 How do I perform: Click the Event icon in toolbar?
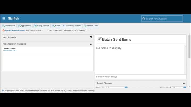click(x=54, y=26)
